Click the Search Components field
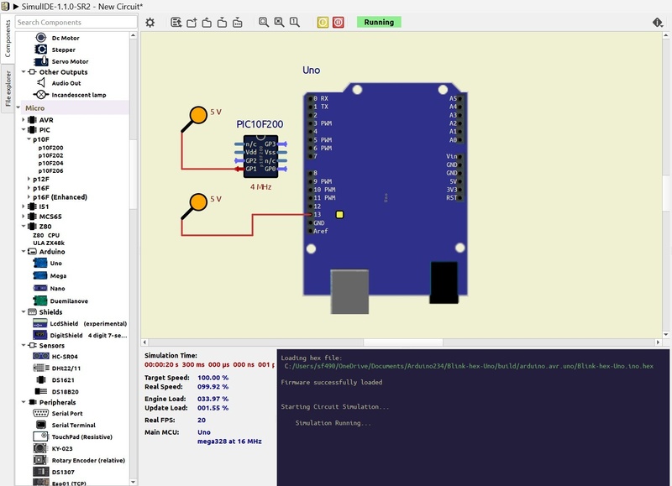The image size is (672, 486). coord(76,23)
